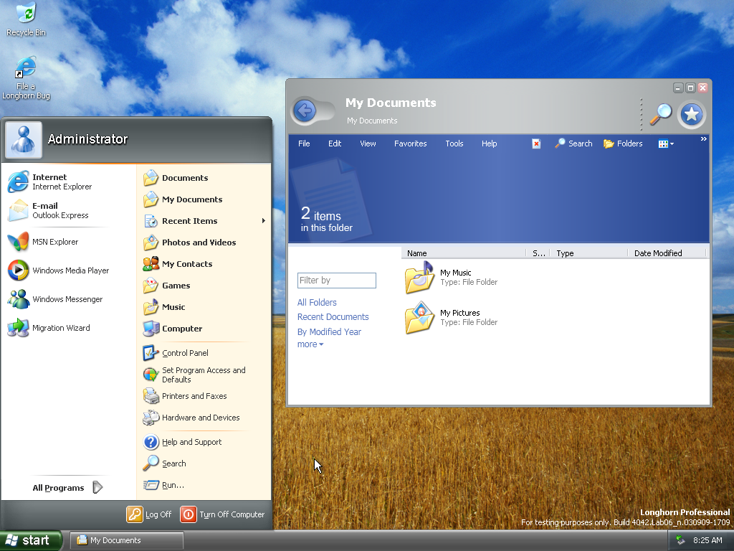Open the Recycle Bin desktop icon
734x551 pixels.
pos(26,19)
